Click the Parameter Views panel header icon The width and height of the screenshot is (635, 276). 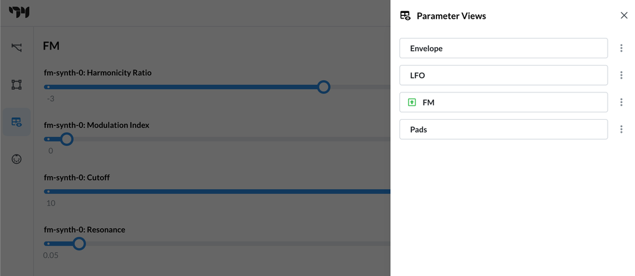(406, 16)
